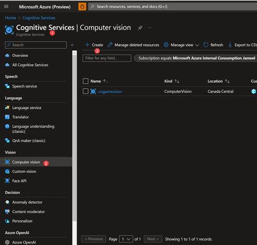Screen dimensions: 257x245
Task: Select Translator in the sidebar
Action: pos(20,117)
